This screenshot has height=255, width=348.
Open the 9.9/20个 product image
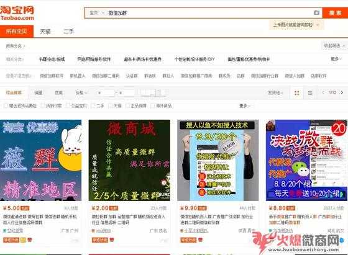coord(218,161)
